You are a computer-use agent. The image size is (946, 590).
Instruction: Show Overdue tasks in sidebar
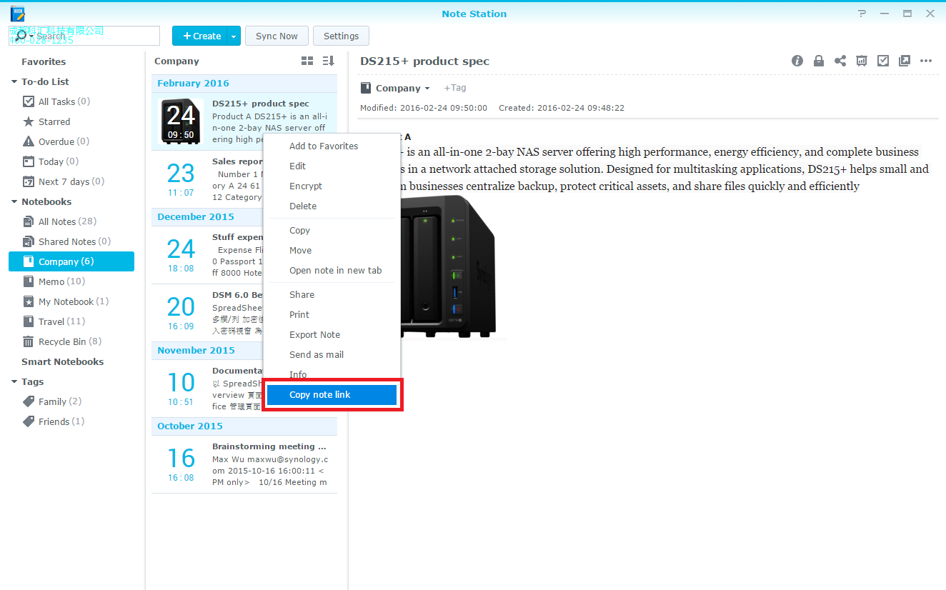(x=71, y=141)
